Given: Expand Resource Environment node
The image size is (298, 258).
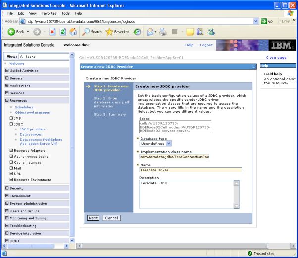Looking at the screenshot, I should click(11, 179).
